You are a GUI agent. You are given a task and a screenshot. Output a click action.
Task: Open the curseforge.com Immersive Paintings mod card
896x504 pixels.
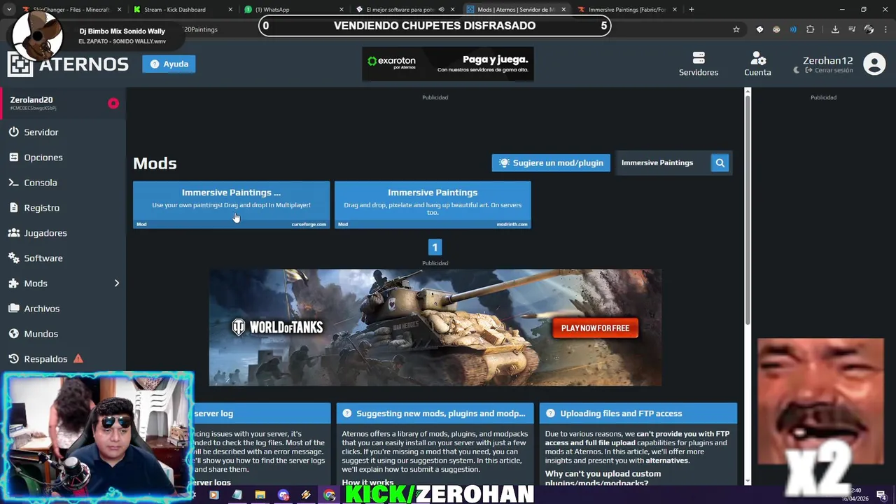coord(231,204)
